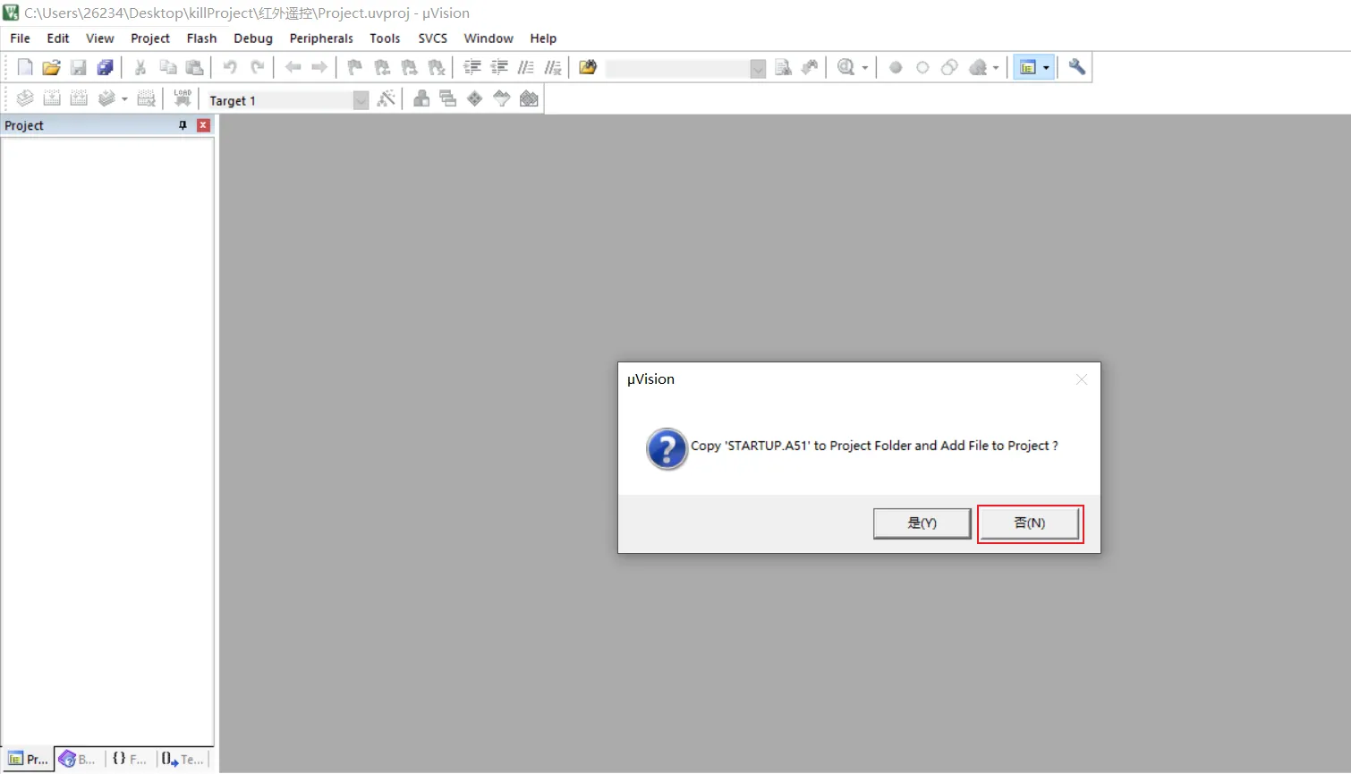The height and width of the screenshot is (774, 1351).
Task: Go to the previous bookmark icon
Action: (x=382, y=67)
